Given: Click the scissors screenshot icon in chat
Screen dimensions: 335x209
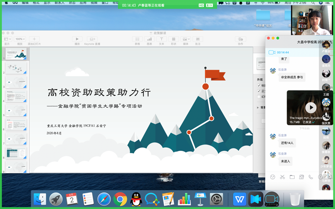Looking at the screenshot, I should click(x=282, y=177).
